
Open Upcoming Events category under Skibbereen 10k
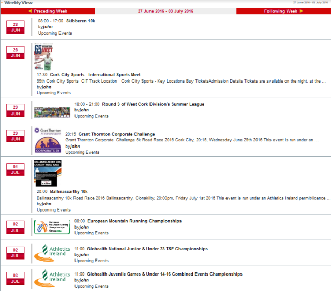point(55,33)
